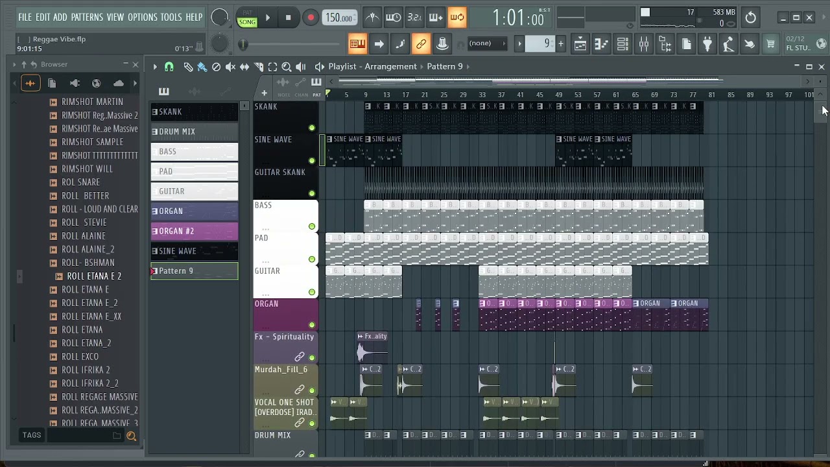Click the song position slider
This screenshot has height=467, width=830.
coord(292,44)
